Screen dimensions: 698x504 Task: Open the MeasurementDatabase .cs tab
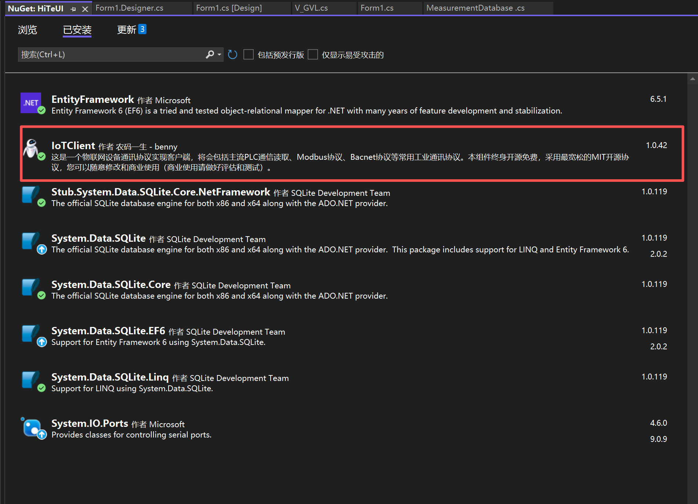click(x=475, y=8)
